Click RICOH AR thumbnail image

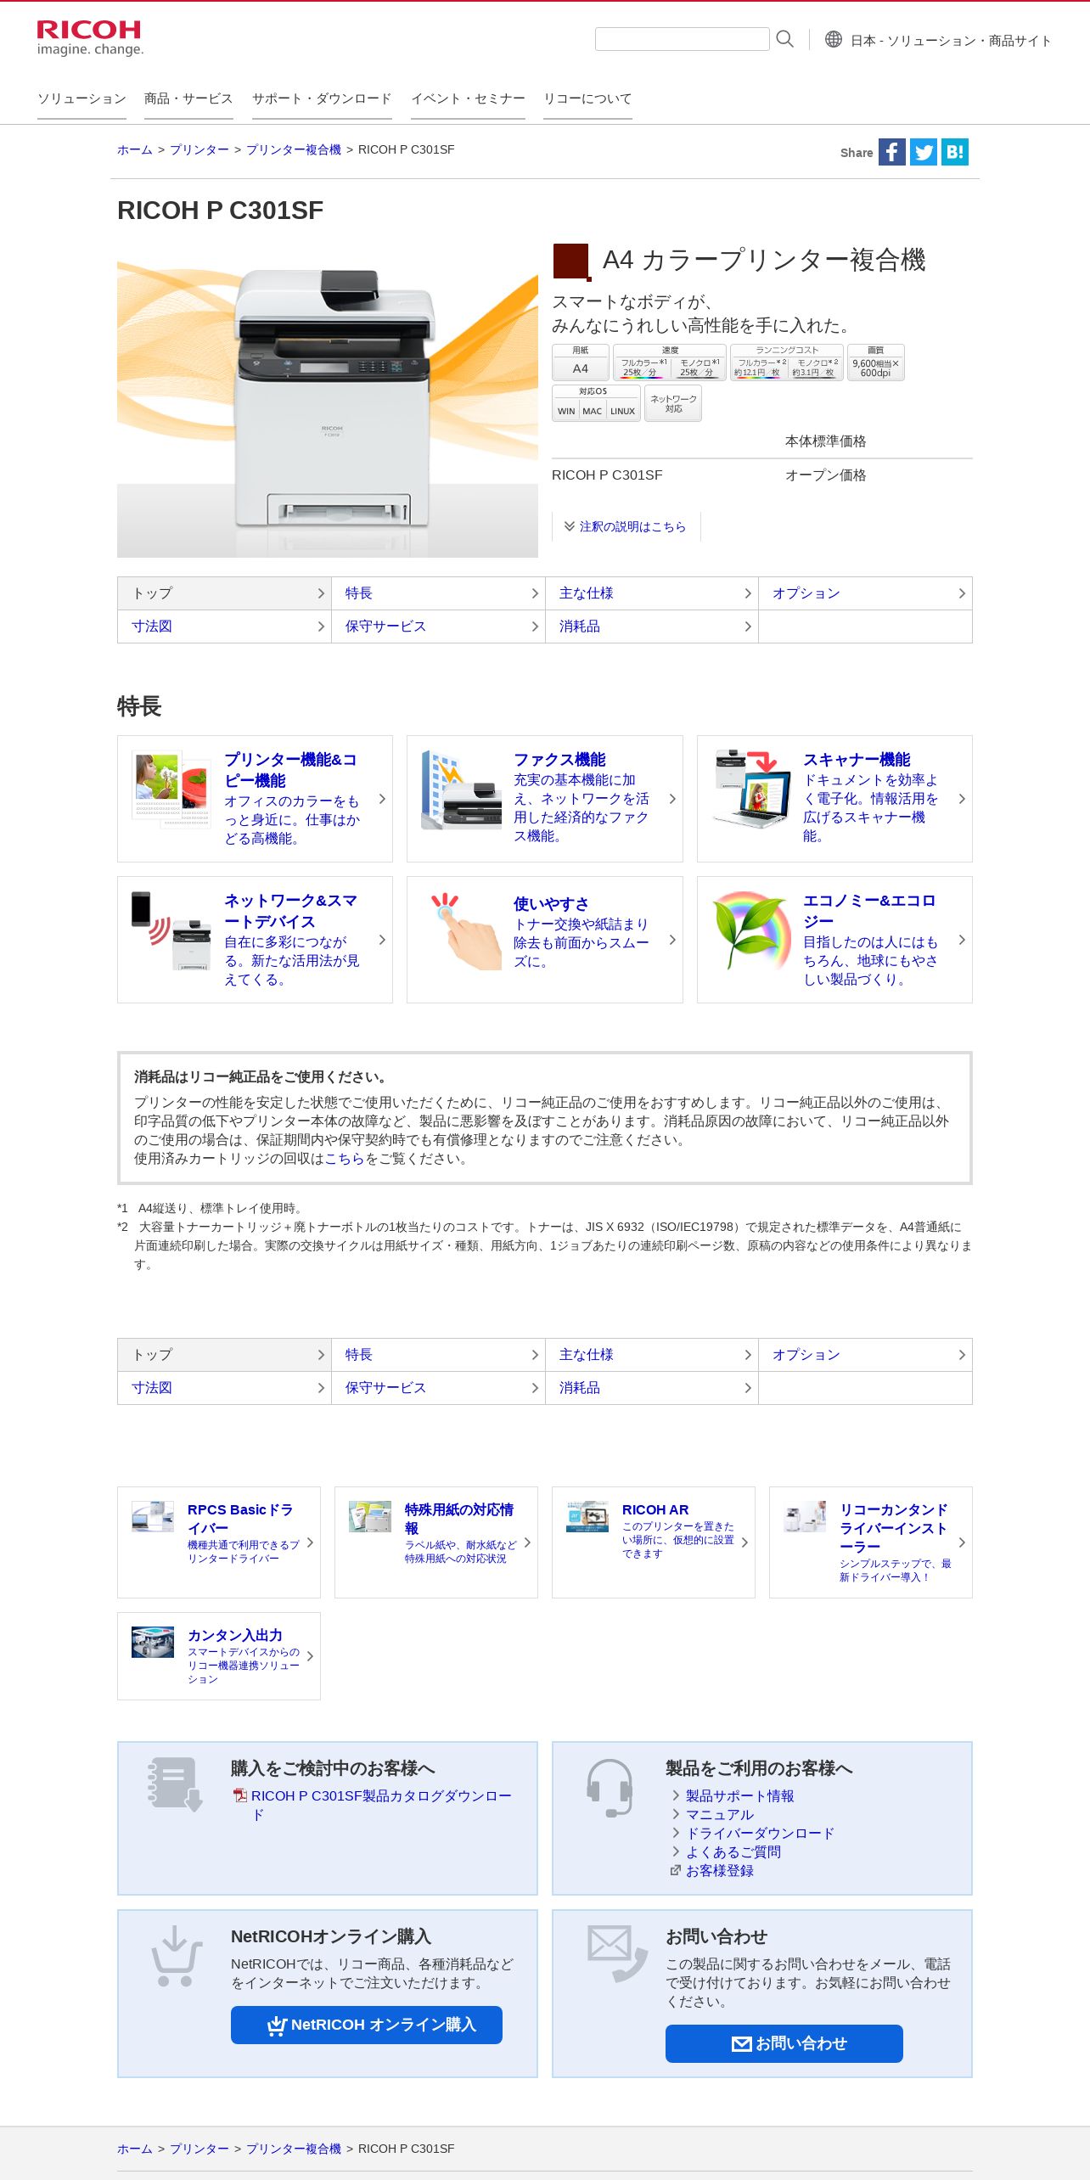[587, 1516]
